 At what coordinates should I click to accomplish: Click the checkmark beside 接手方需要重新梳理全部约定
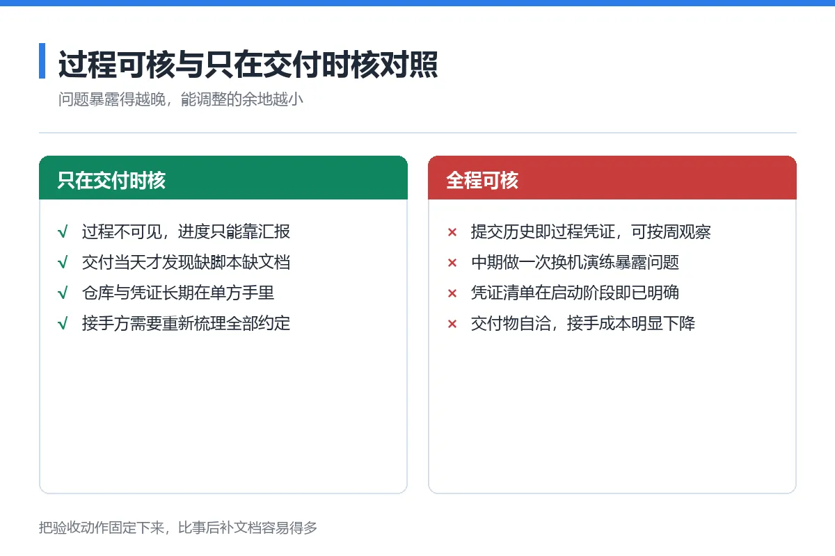(63, 324)
